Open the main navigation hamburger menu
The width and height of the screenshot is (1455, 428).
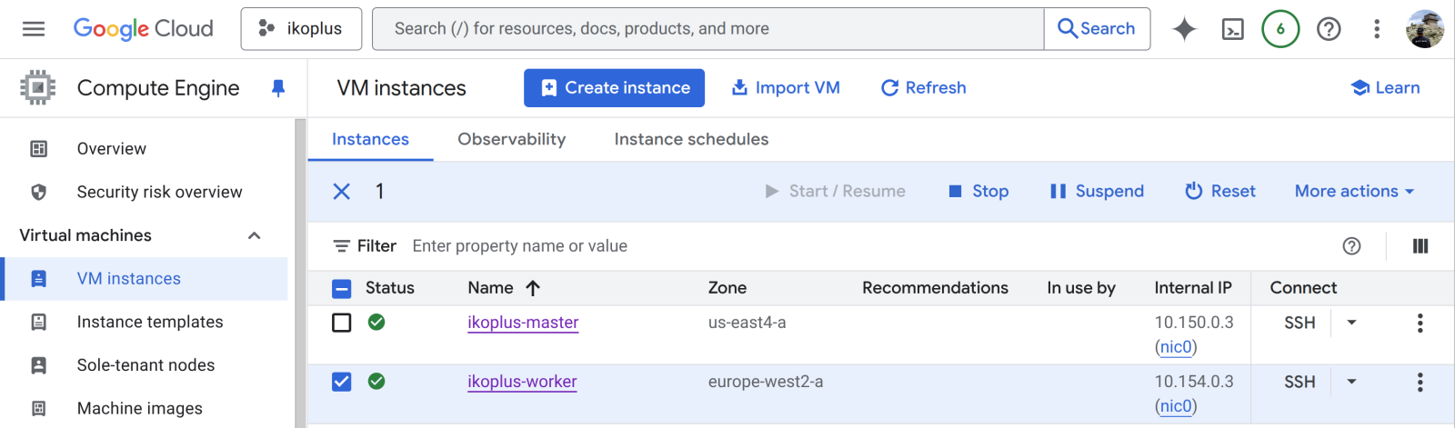click(34, 29)
